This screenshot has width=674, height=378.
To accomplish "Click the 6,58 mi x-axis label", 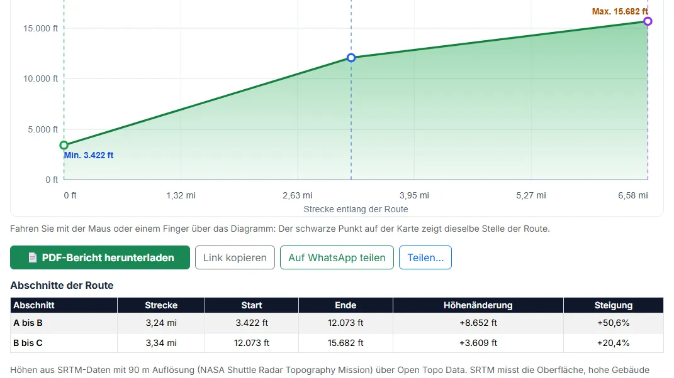I will click(633, 195).
